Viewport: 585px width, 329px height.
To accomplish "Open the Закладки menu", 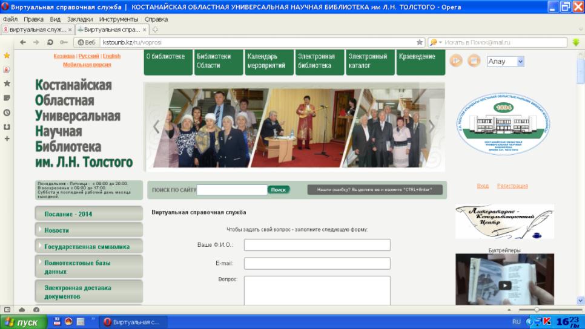I will (x=81, y=19).
